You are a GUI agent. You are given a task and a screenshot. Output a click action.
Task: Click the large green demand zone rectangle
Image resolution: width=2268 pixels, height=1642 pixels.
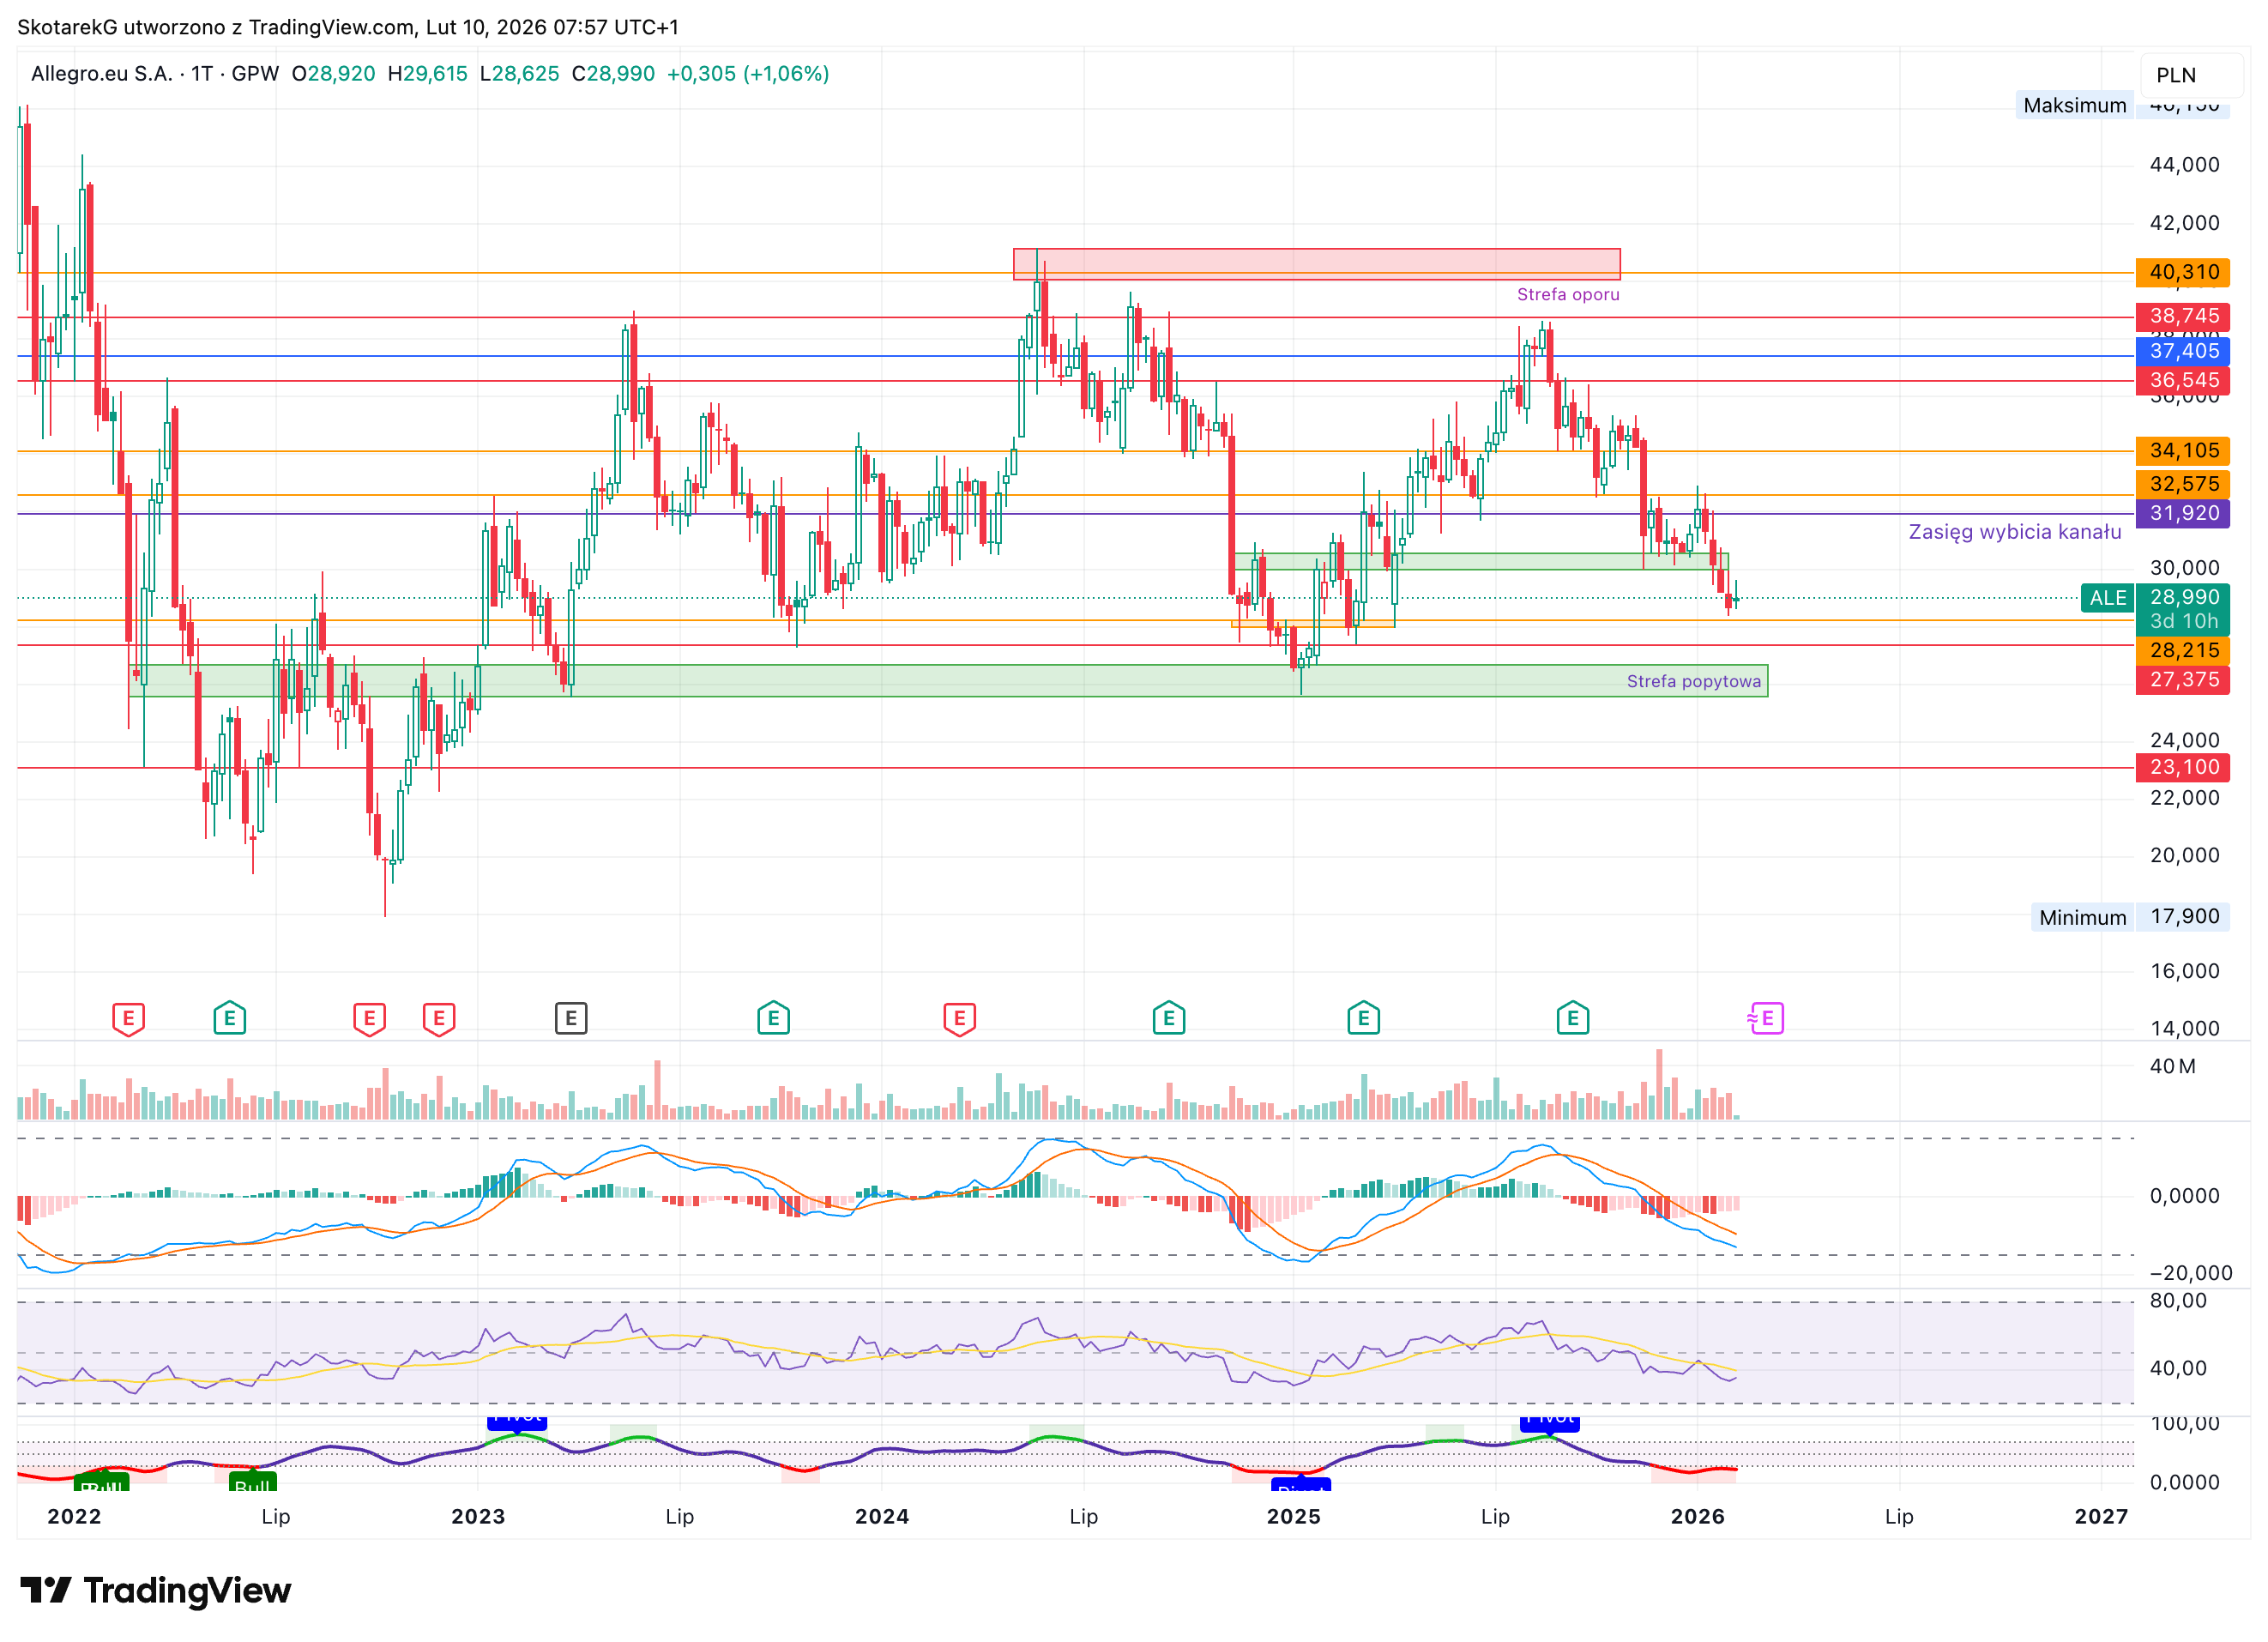tap(948, 681)
